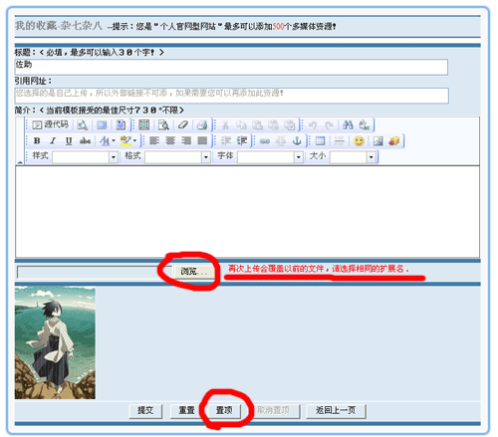Open the text highlight color picker
The image size is (498, 437).
tap(128, 141)
